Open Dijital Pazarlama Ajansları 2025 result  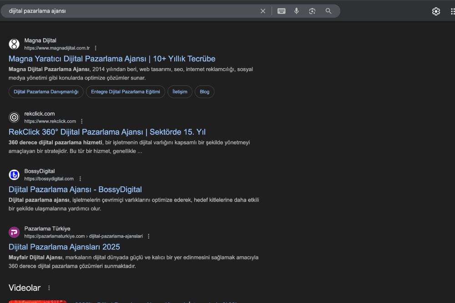64,247
